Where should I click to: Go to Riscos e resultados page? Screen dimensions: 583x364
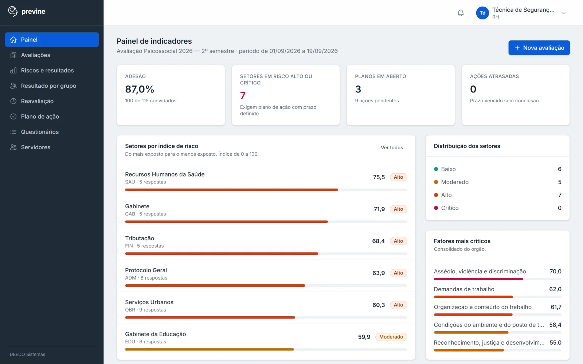52,70
